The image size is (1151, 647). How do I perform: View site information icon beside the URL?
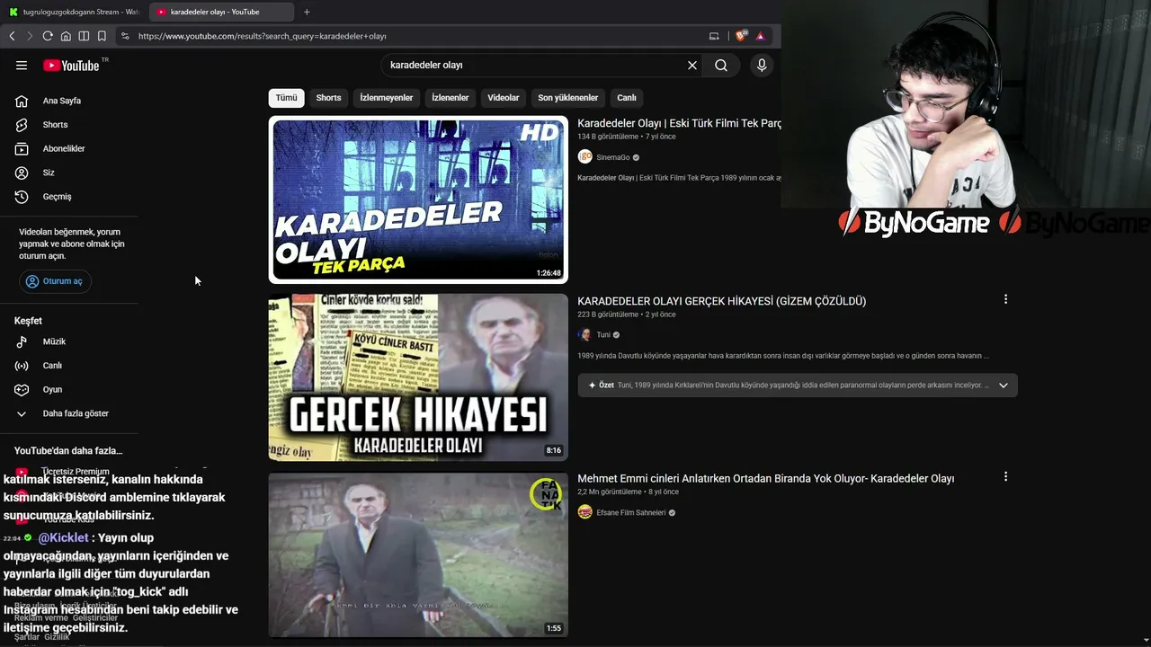[125, 36]
